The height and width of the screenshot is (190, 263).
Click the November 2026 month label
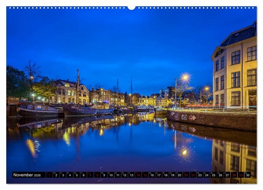point(27,175)
